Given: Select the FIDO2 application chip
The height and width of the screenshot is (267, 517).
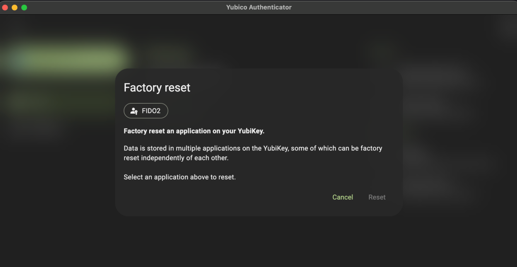Looking at the screenshot, I should click(146, 111).
